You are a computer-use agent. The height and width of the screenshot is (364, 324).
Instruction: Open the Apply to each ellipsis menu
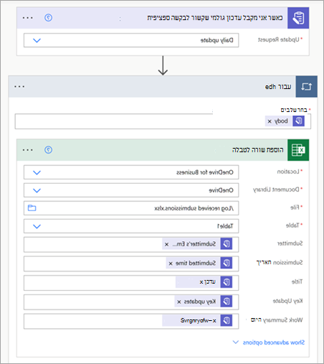pos(19,87)
